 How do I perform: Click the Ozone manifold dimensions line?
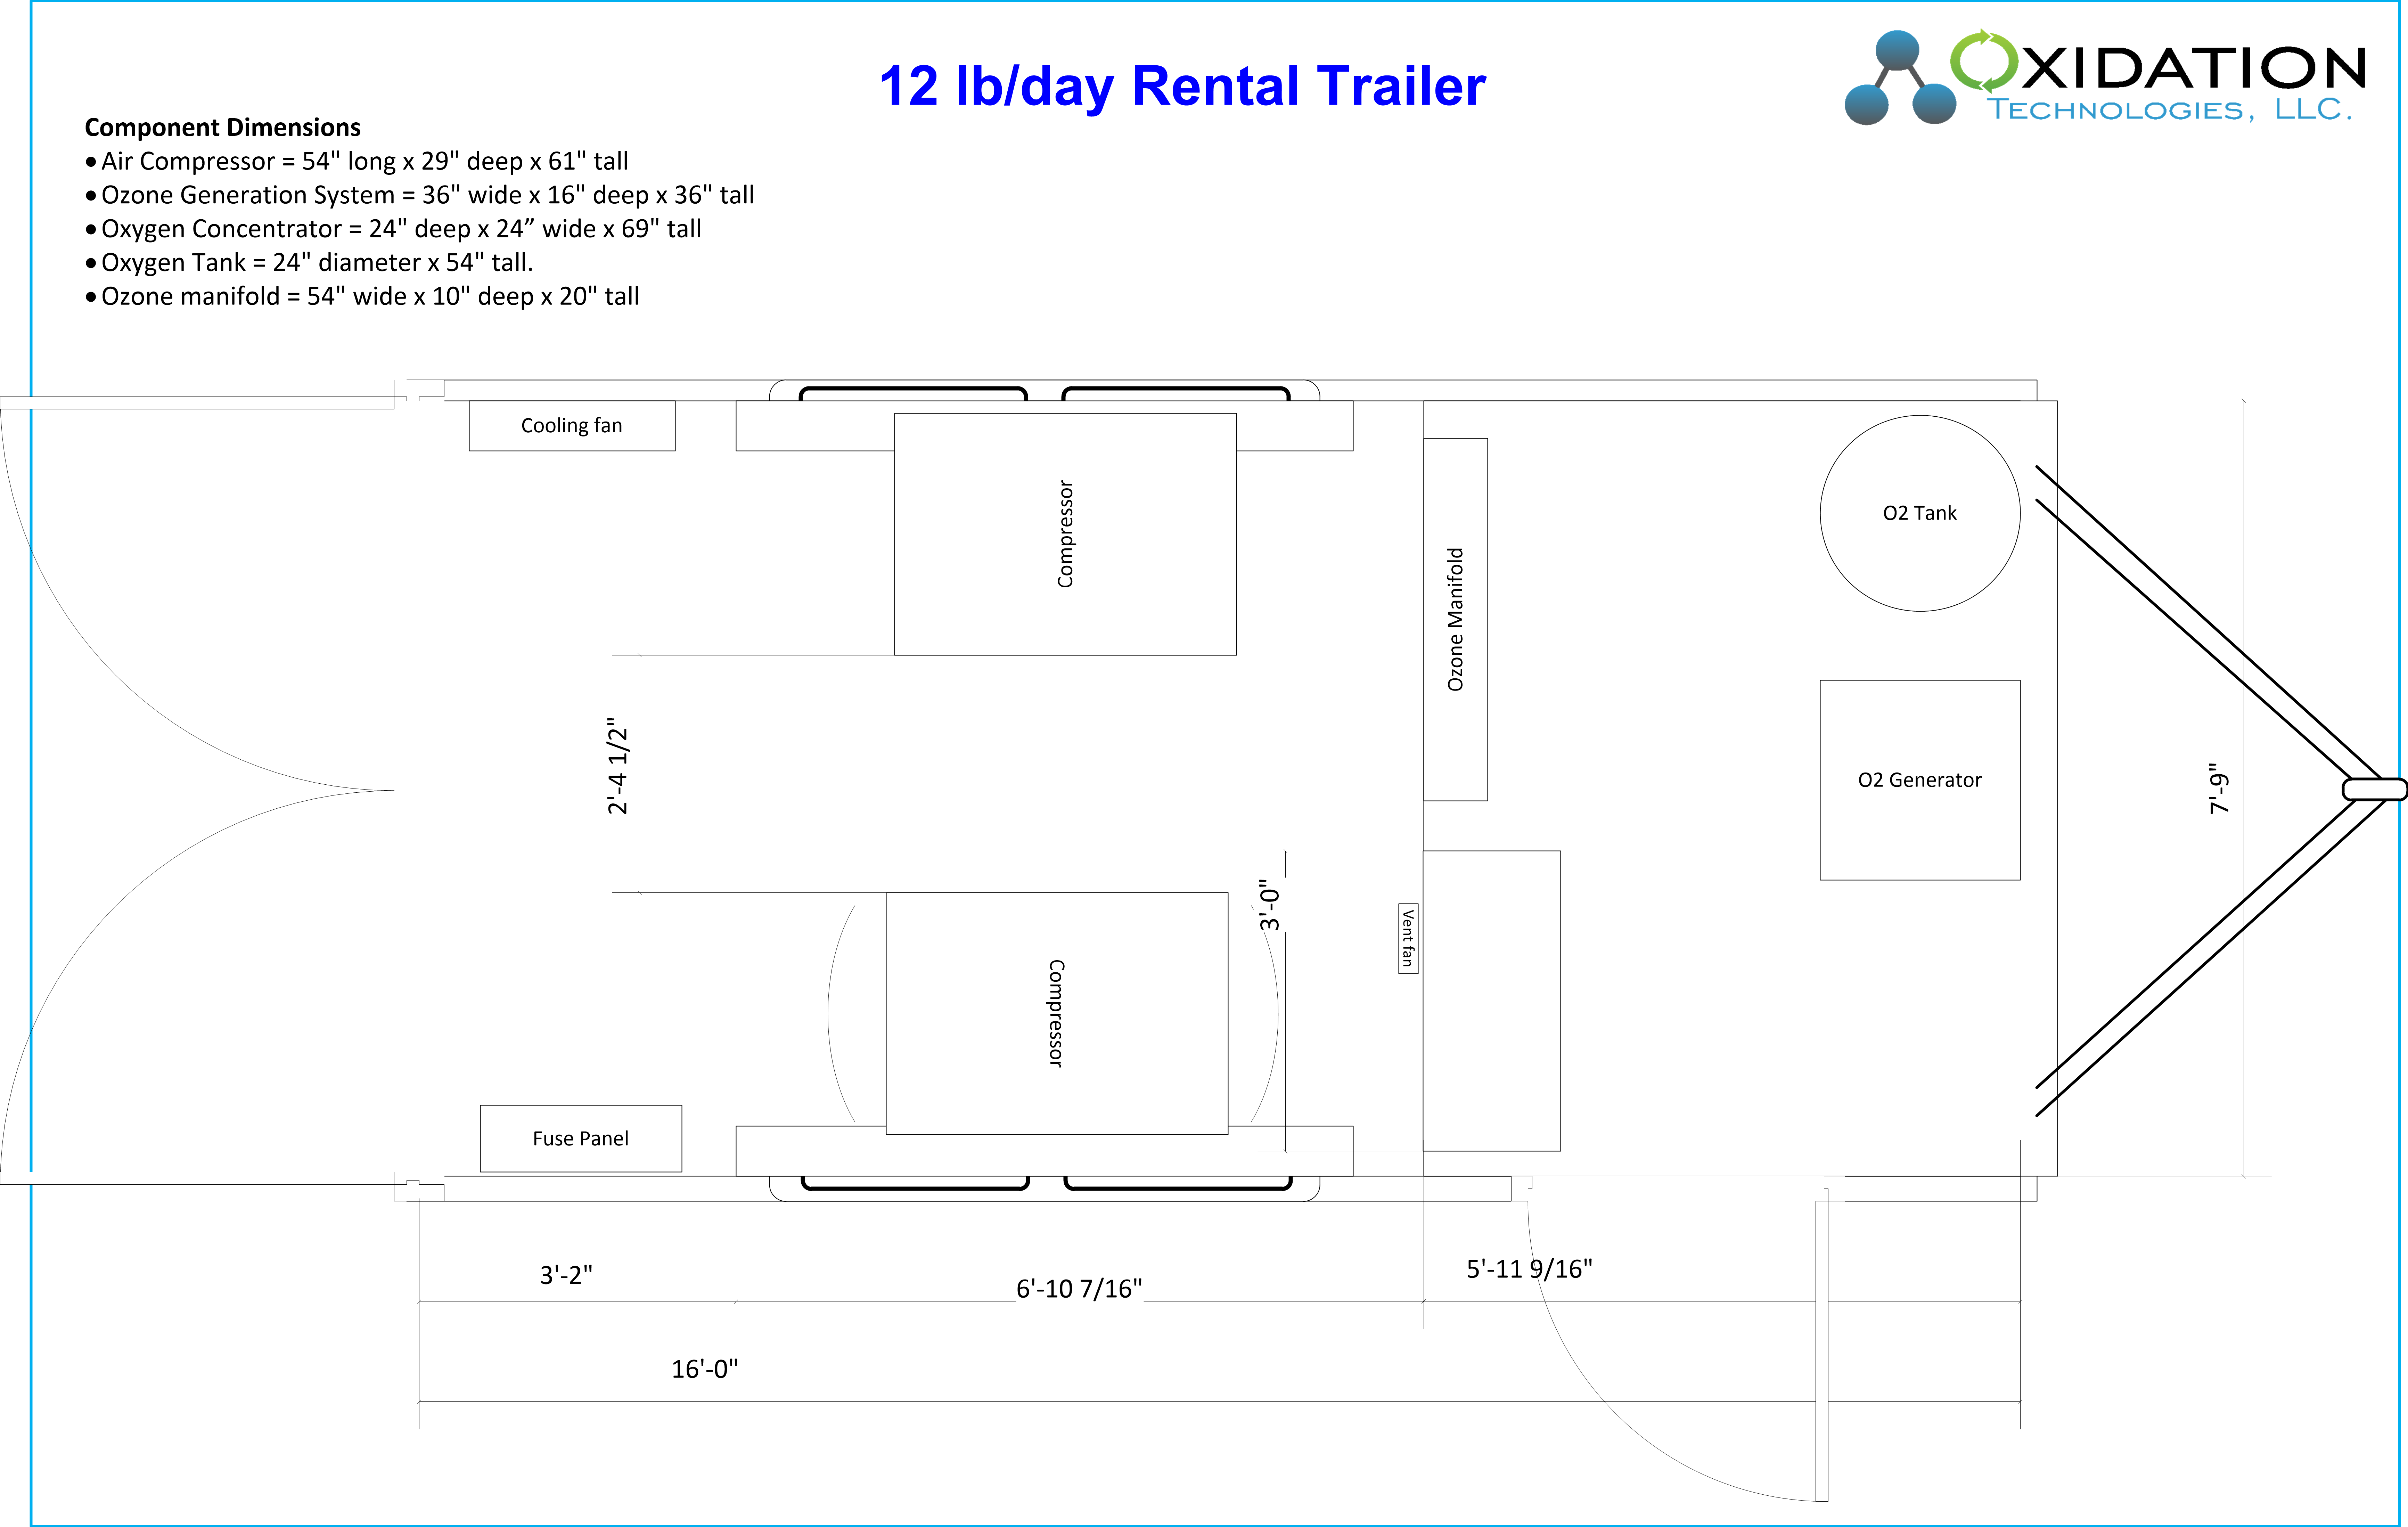(x=362, y=297)
